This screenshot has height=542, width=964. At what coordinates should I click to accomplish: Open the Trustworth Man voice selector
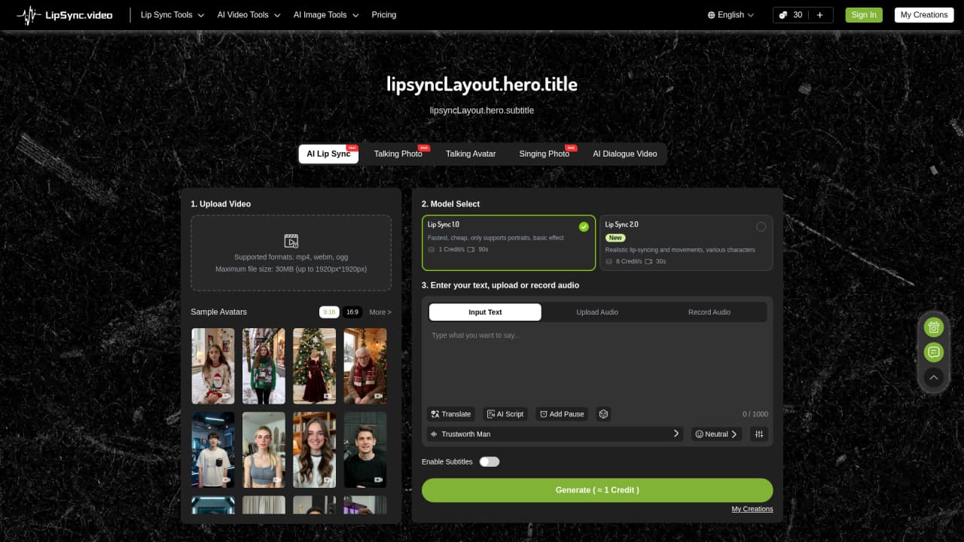point(555,434)
